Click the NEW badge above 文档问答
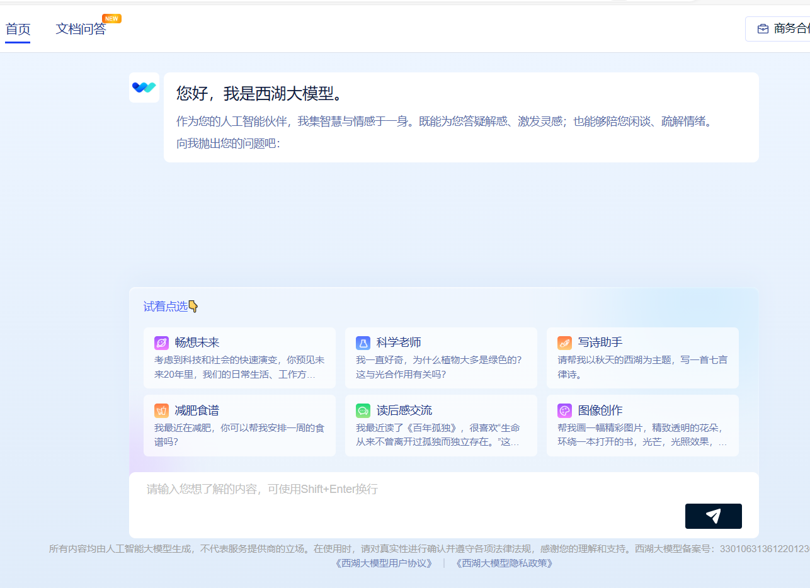Screen dimensions: 810x588 [x=111, y=18]
